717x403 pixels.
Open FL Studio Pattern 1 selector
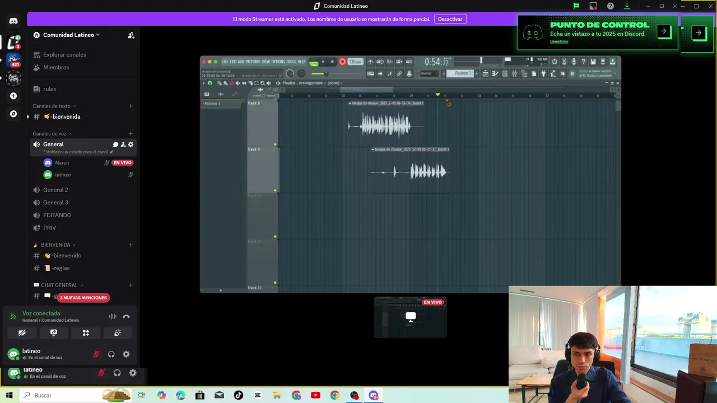pyautogui.click(x=460, y=73)
